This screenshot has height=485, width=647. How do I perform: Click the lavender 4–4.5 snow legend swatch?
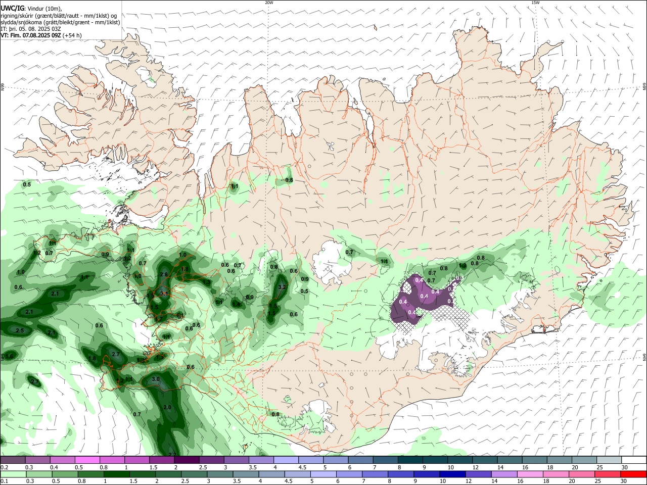tap(286, 460)
